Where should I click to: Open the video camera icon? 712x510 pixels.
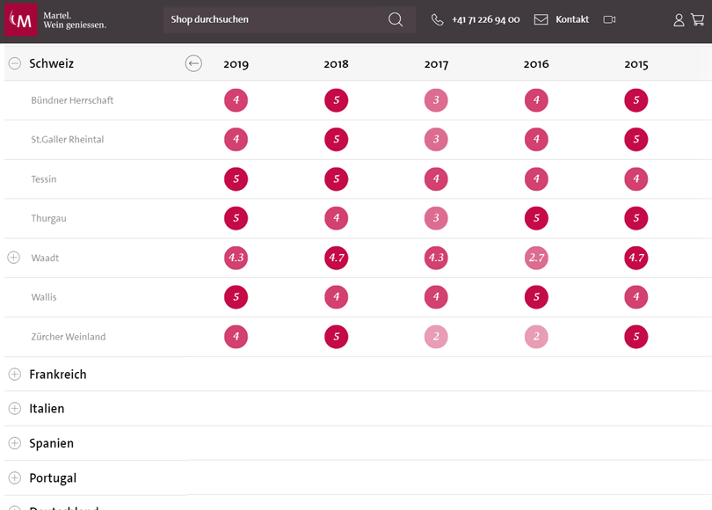click(x=609, y=19)
